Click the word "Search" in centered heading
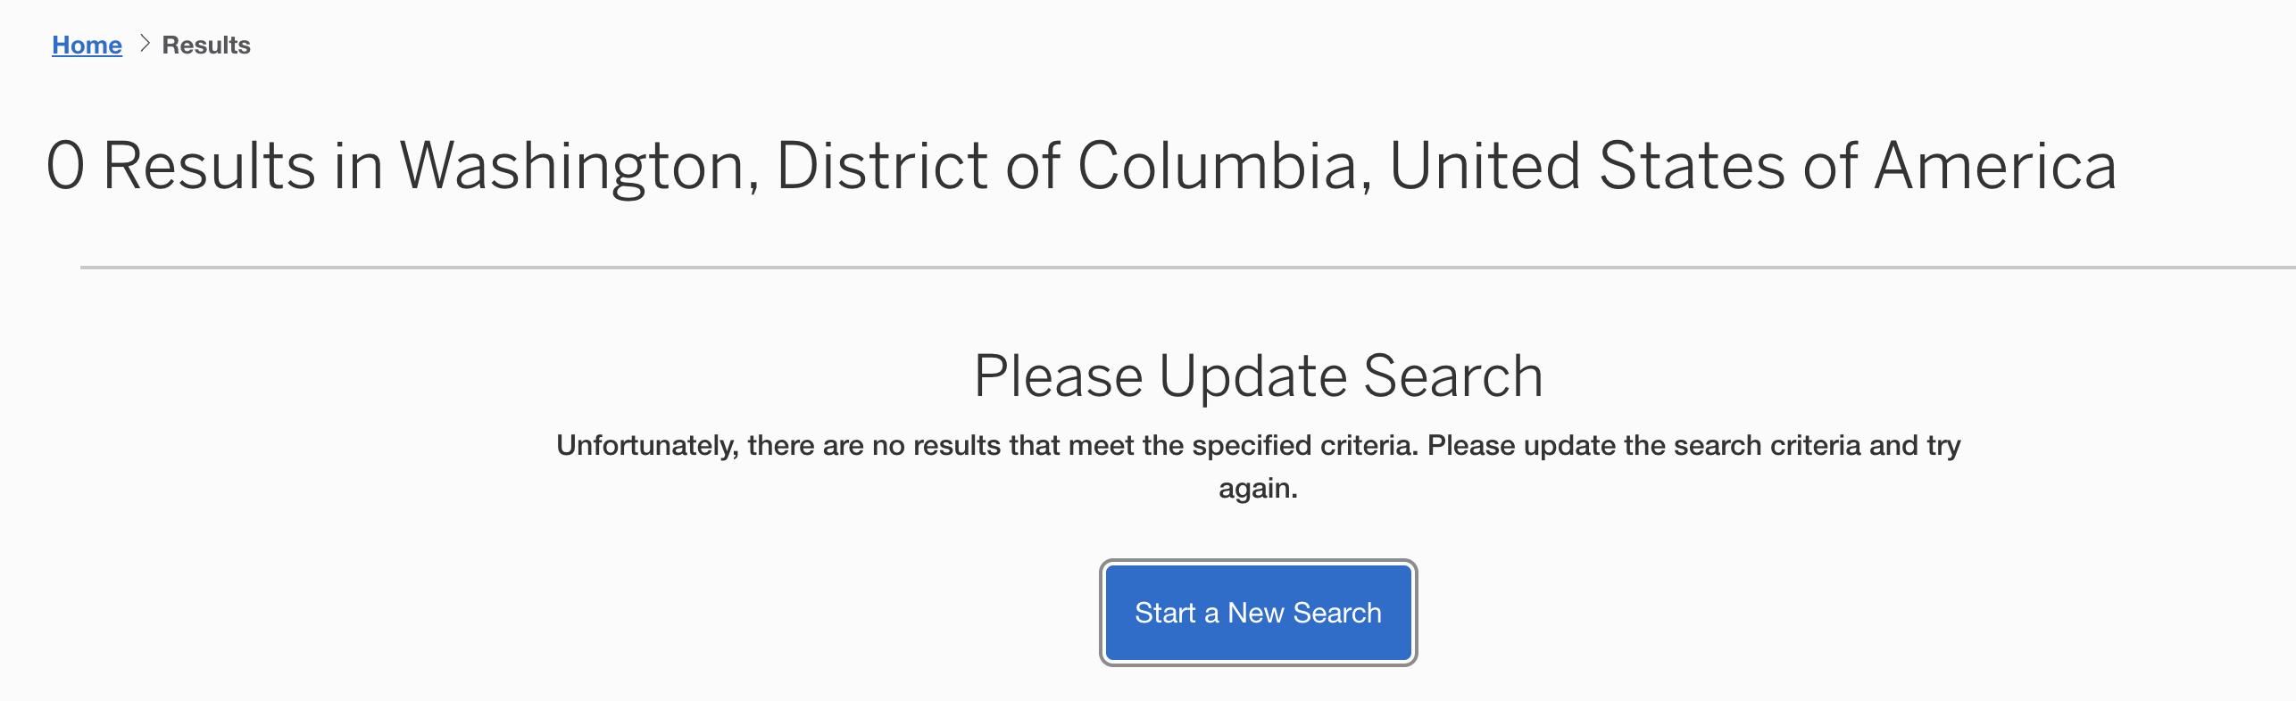 coord(1453,376)
